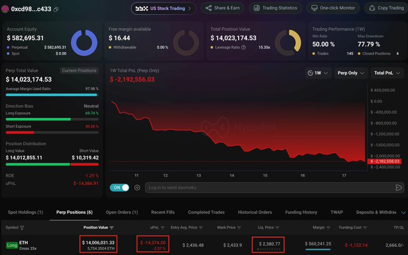Click ETH funding cost $-1,122.14
Image resolution: width=408 pixels, height=255 pixels.
pos(356,245)
